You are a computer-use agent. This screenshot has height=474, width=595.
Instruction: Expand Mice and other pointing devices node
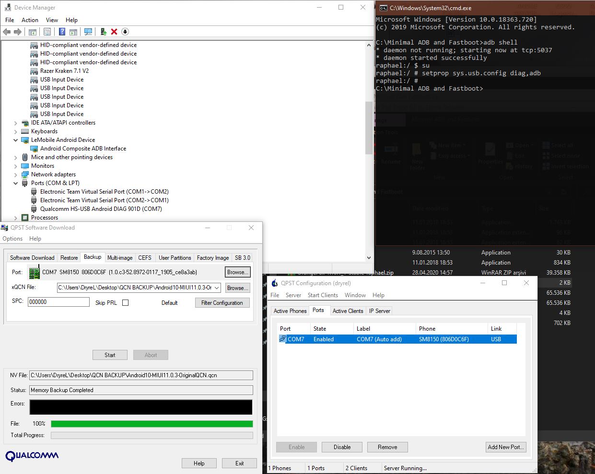(15, 158)
